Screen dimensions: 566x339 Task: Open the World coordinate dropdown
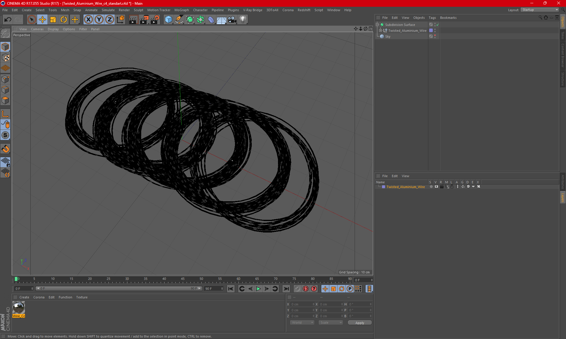click(302, 323)
